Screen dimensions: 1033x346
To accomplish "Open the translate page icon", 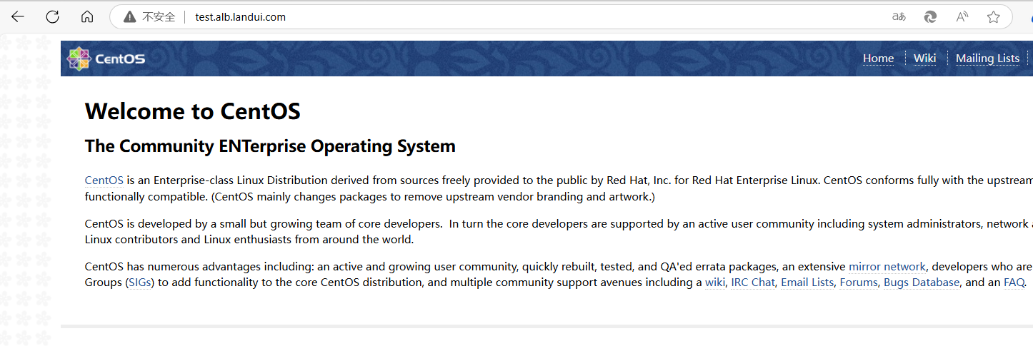I will pyautogui.click(x=899, y=17).
